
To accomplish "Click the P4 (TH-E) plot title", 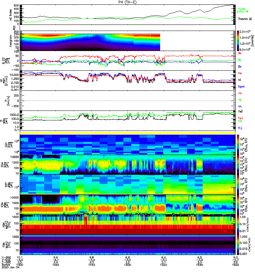I will [x=128, y=2].
